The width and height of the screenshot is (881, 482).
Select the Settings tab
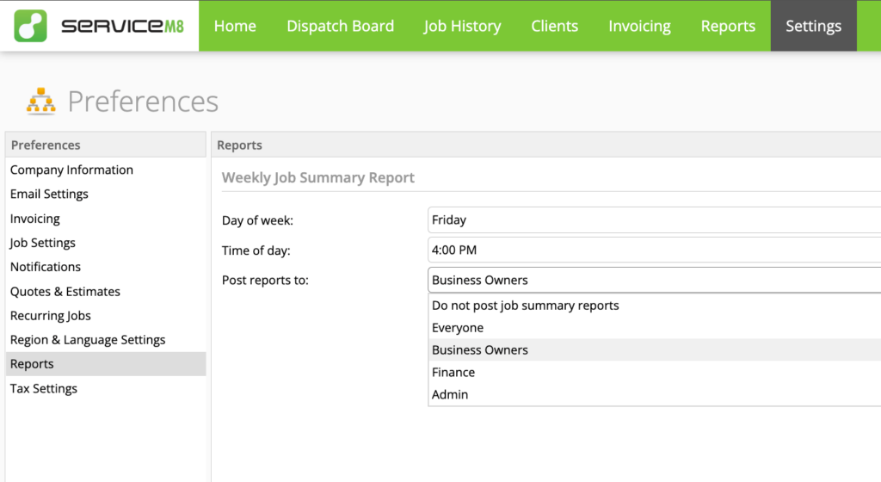click(x=813, y=26)
